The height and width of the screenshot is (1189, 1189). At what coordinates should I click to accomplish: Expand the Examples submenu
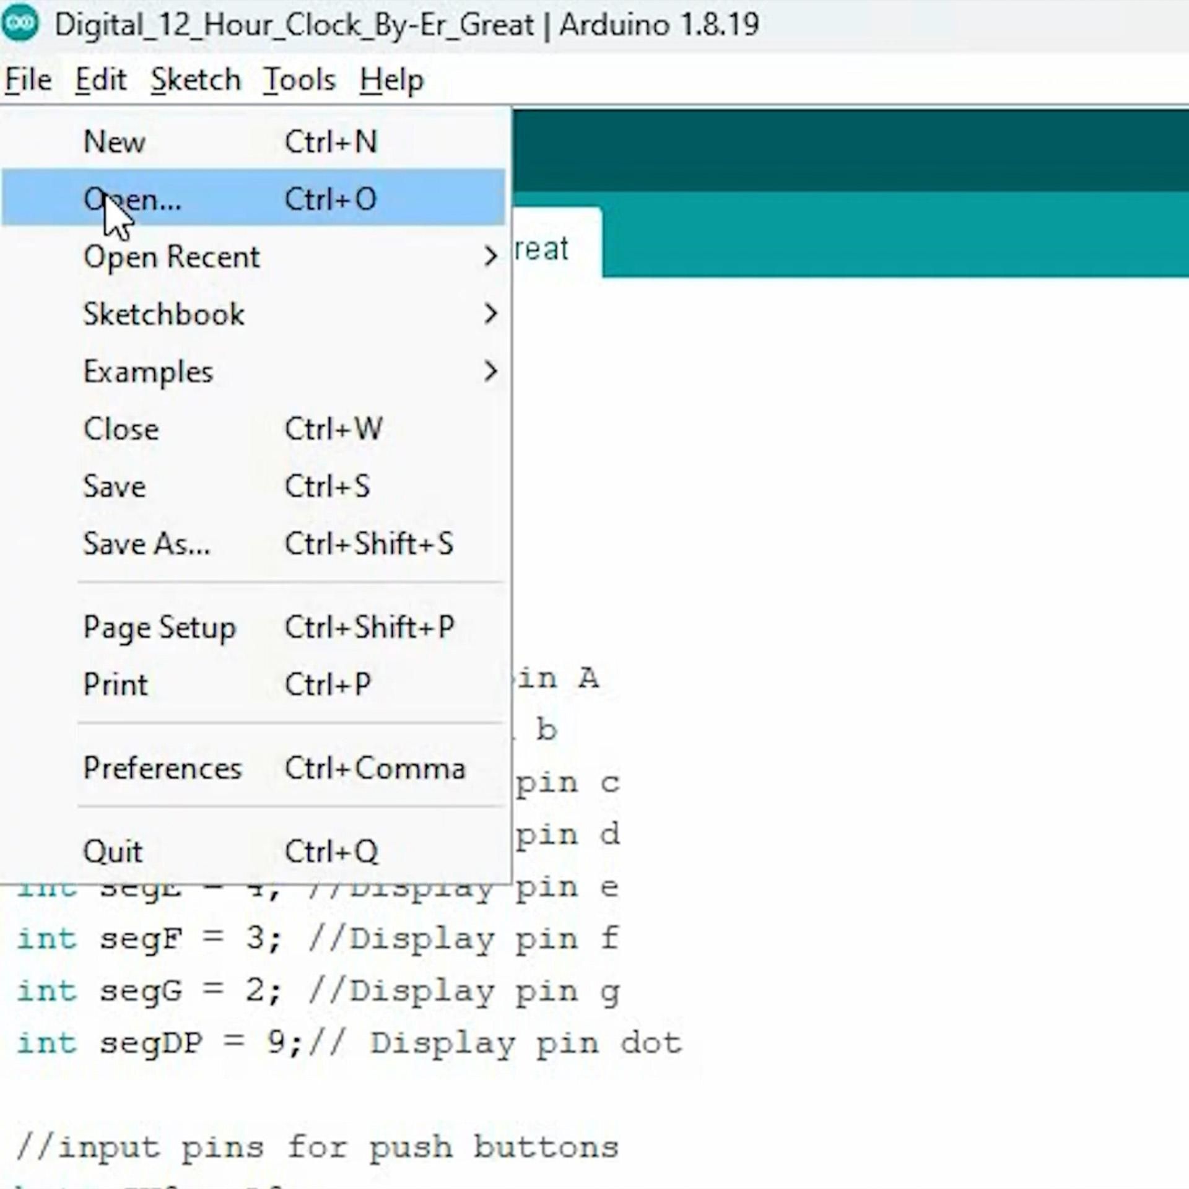[x=147, y=371]
